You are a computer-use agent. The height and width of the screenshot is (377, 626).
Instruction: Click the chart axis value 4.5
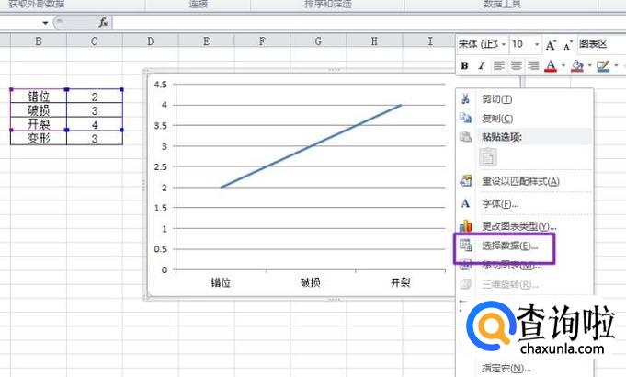[x=161, y=85]
